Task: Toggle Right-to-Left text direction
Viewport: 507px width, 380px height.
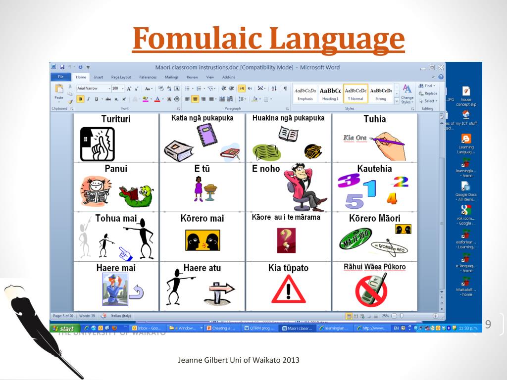Action: tap(250, 88)
